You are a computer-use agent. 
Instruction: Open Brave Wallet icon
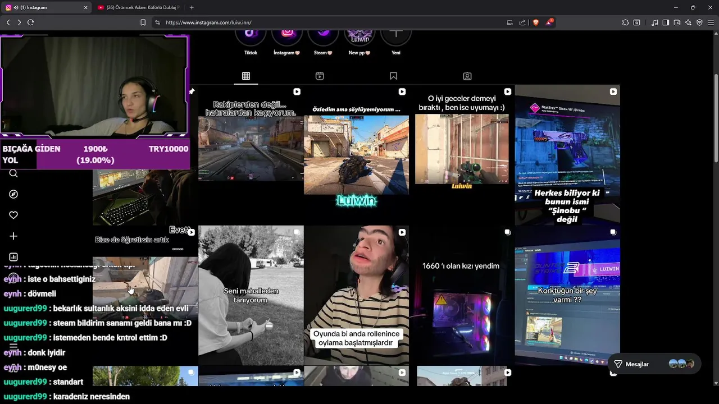click(x=677, y=22)
